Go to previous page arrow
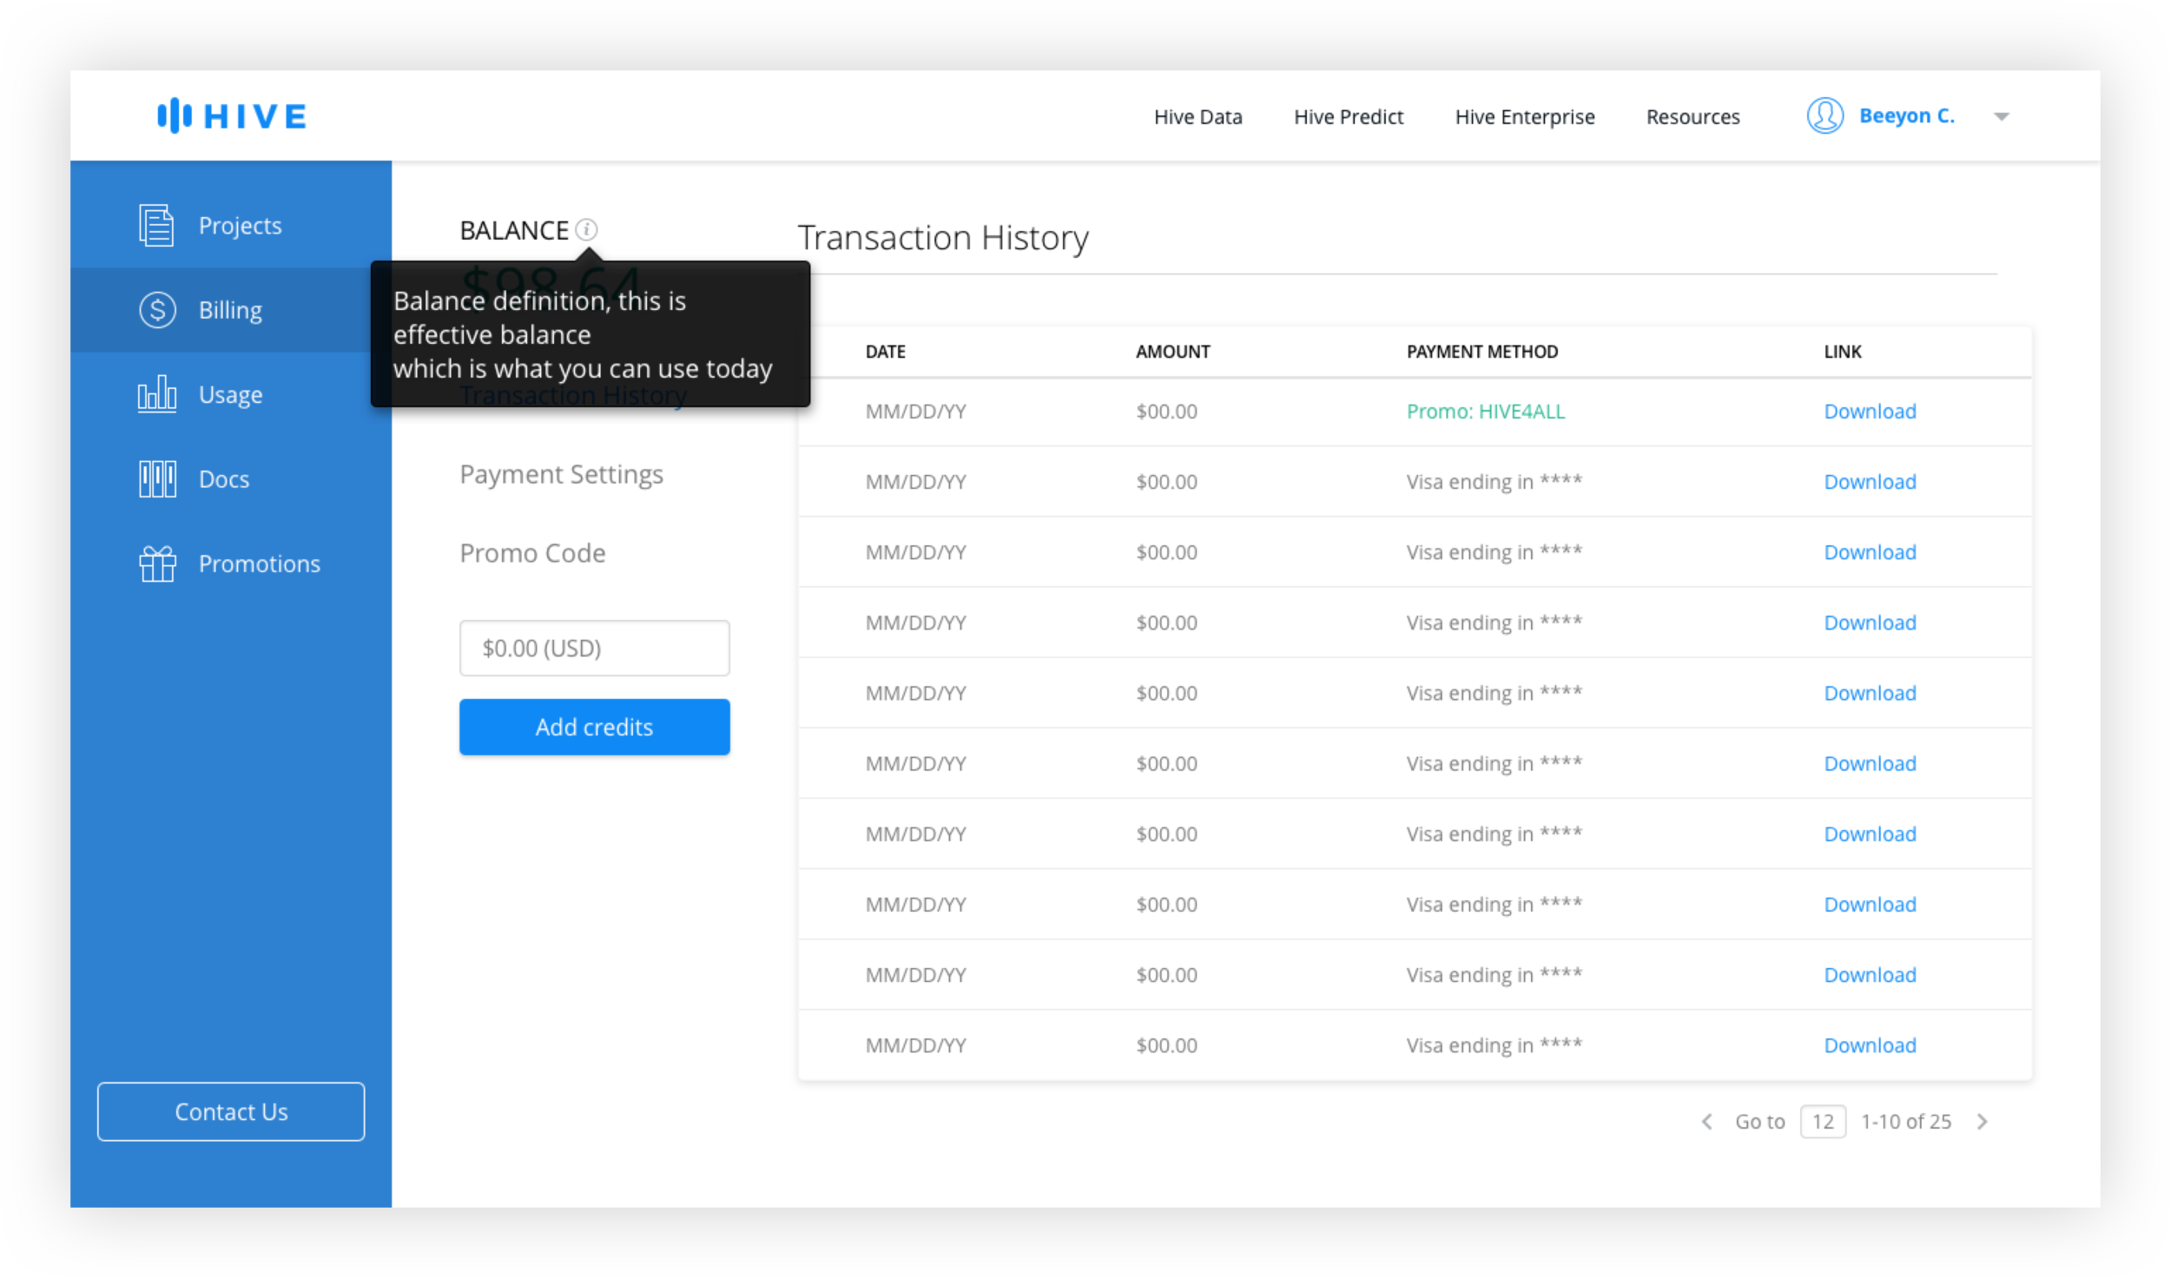Image resolution: width=2171 pixels, height=1278 pixels. [1706, 1121]
